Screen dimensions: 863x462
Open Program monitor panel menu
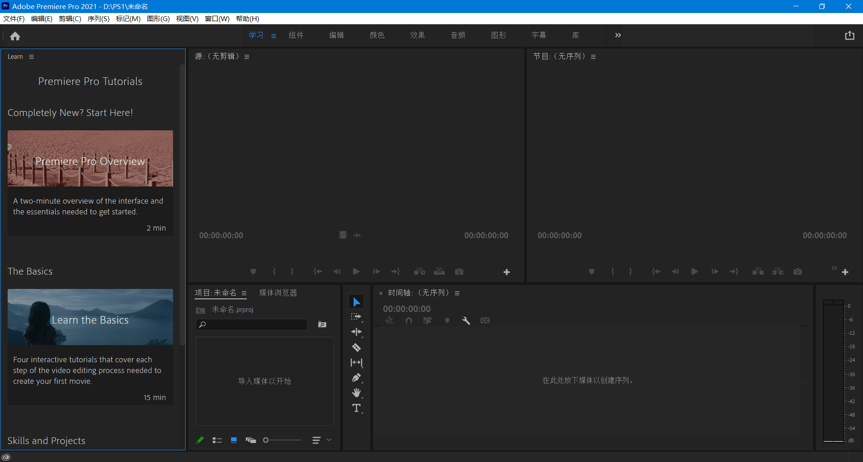tap(593, 57)
